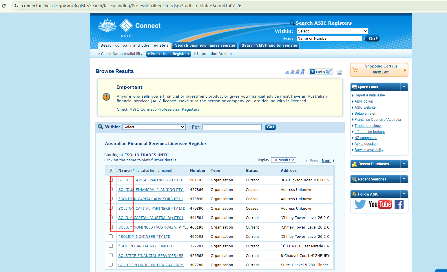Tick checkbox for SOLIUM NOMINEES (AUSTRALIA) row

coord(111,227)
